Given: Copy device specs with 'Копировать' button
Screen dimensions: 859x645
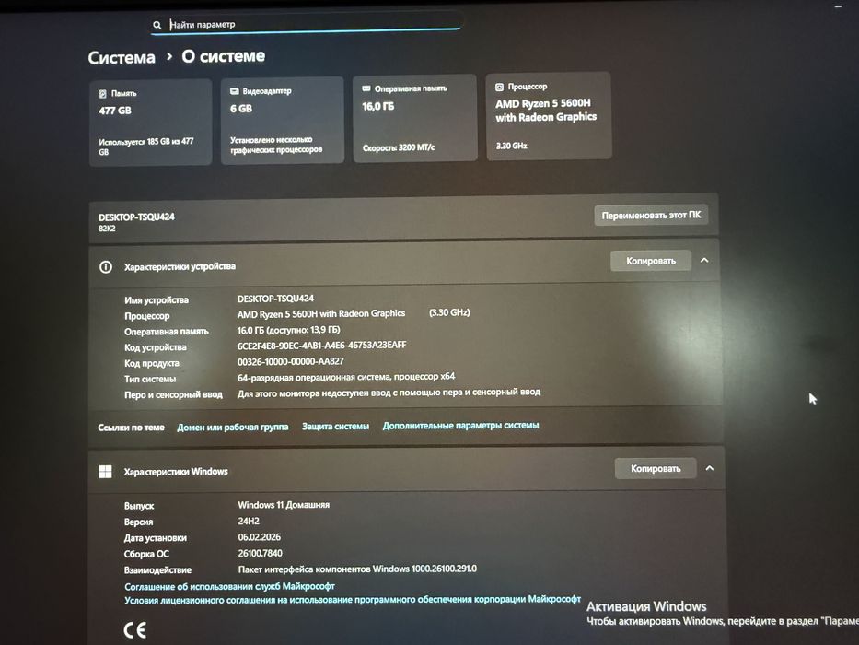Looking at the screenshot, I should coord(651,261).
